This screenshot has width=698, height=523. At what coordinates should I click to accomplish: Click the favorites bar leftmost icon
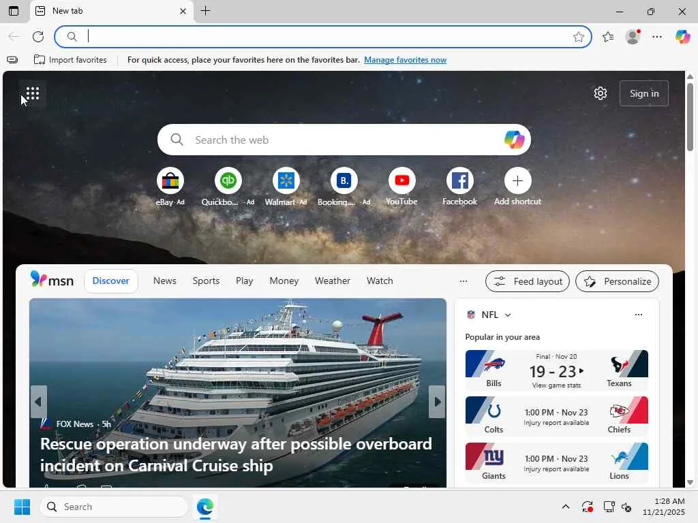(12, 60)
